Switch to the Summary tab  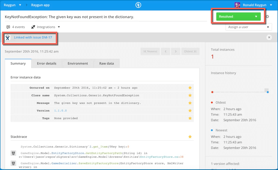(18, 63)
